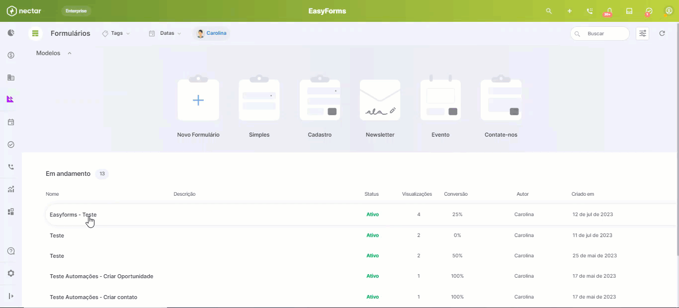Open Teste Automações - Criar contato form

(361, 297)
